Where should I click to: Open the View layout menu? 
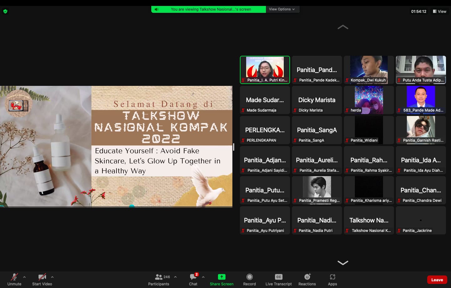439,11
